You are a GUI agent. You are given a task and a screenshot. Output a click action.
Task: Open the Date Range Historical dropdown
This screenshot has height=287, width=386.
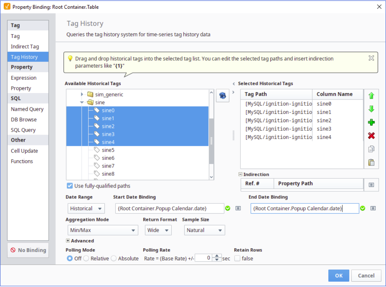(x=86, y=208)
